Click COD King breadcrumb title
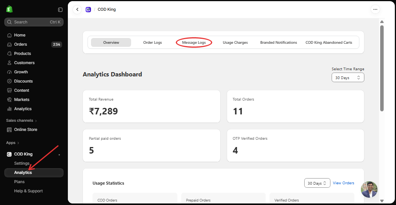 (106, 9)
